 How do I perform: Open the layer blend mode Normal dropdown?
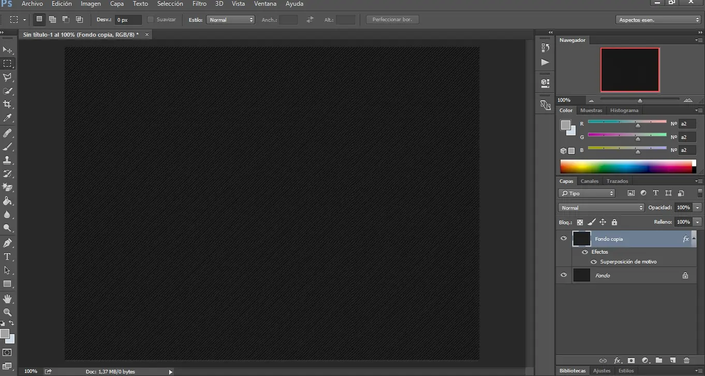point(601,208)
